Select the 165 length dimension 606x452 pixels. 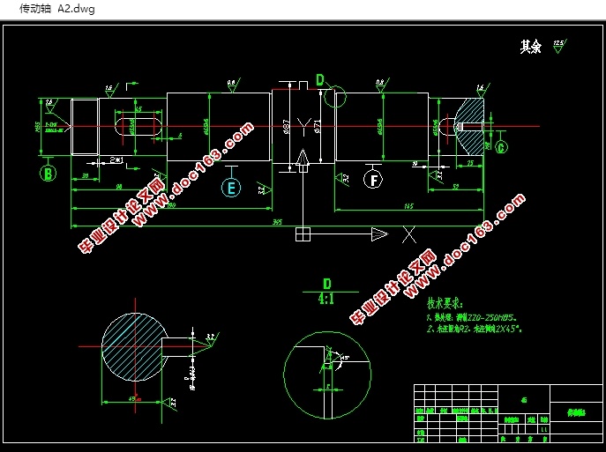tap(409, 206)
